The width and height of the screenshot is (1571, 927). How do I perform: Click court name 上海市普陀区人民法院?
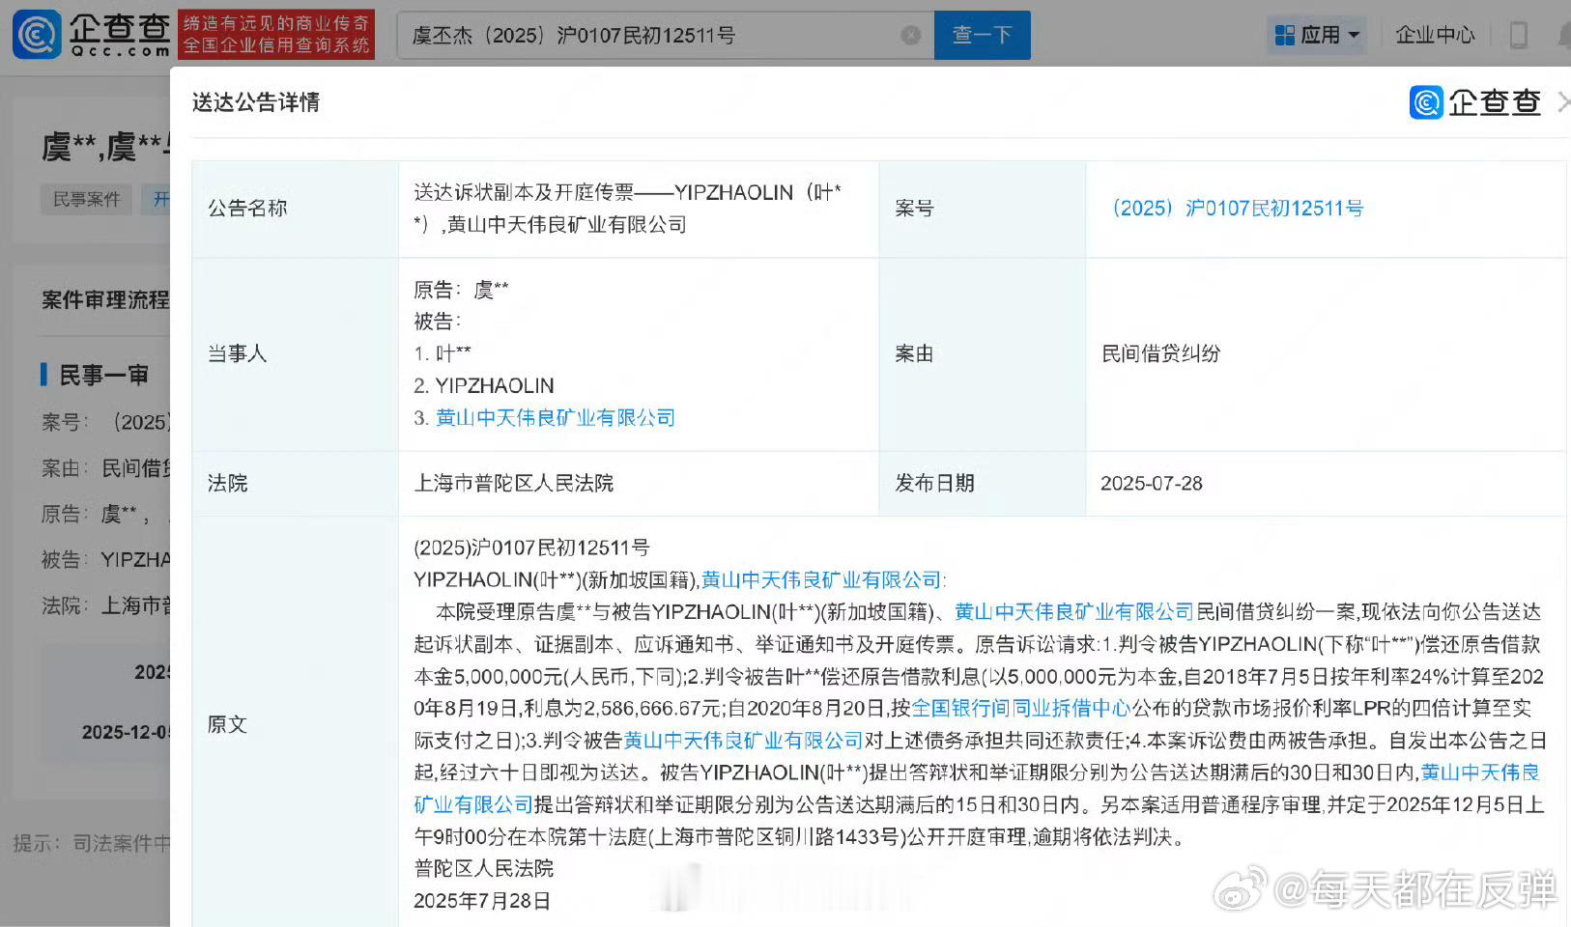click(x=514, y=483)
